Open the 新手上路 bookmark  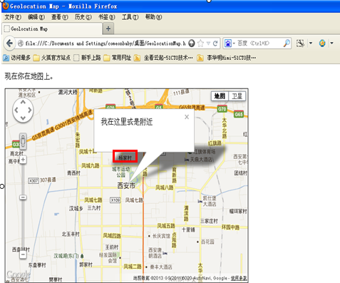[87, 58]
